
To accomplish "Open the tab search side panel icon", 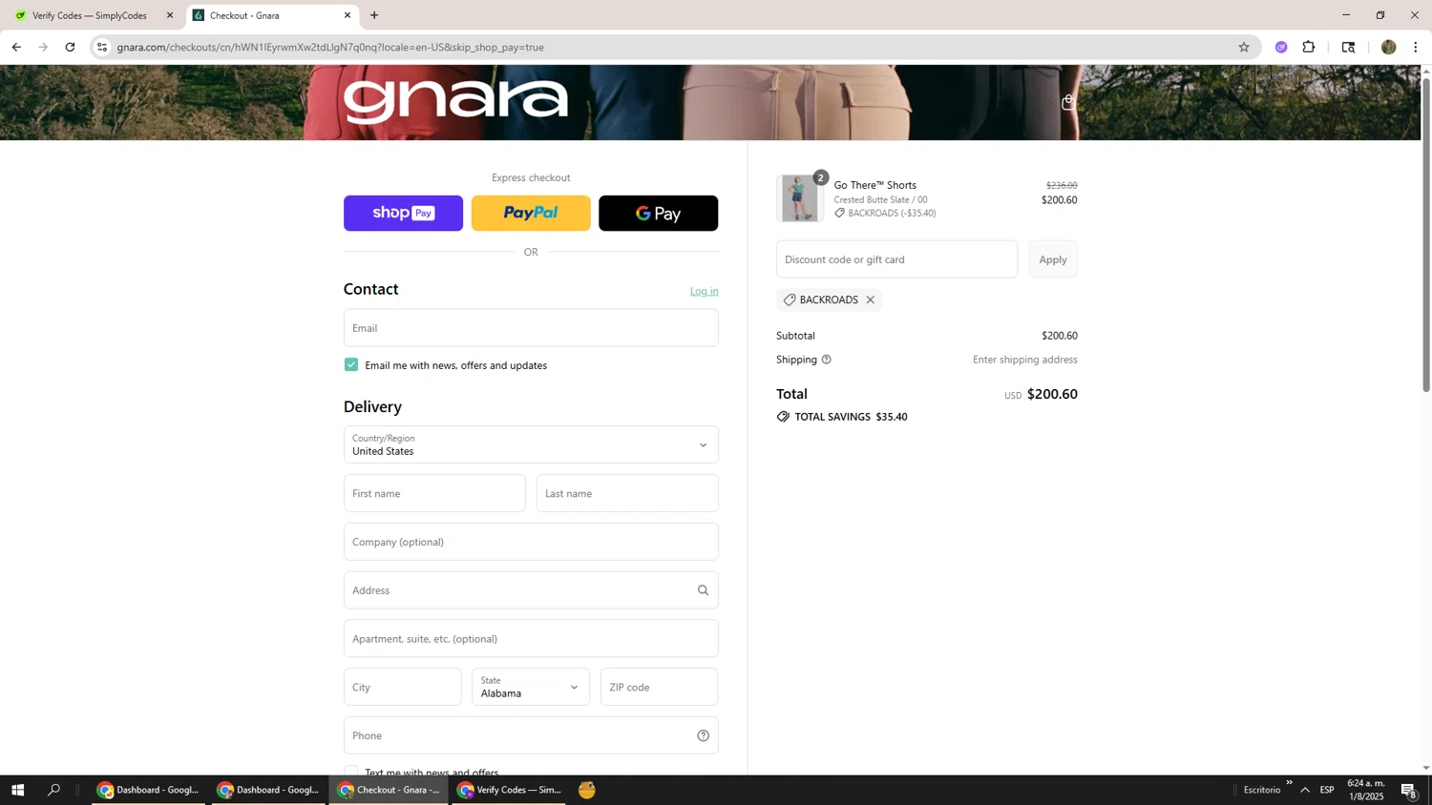I will (1348, 47).
